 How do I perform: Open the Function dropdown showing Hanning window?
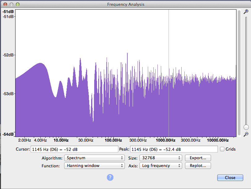pyautogui.click(x=94, y=165)
